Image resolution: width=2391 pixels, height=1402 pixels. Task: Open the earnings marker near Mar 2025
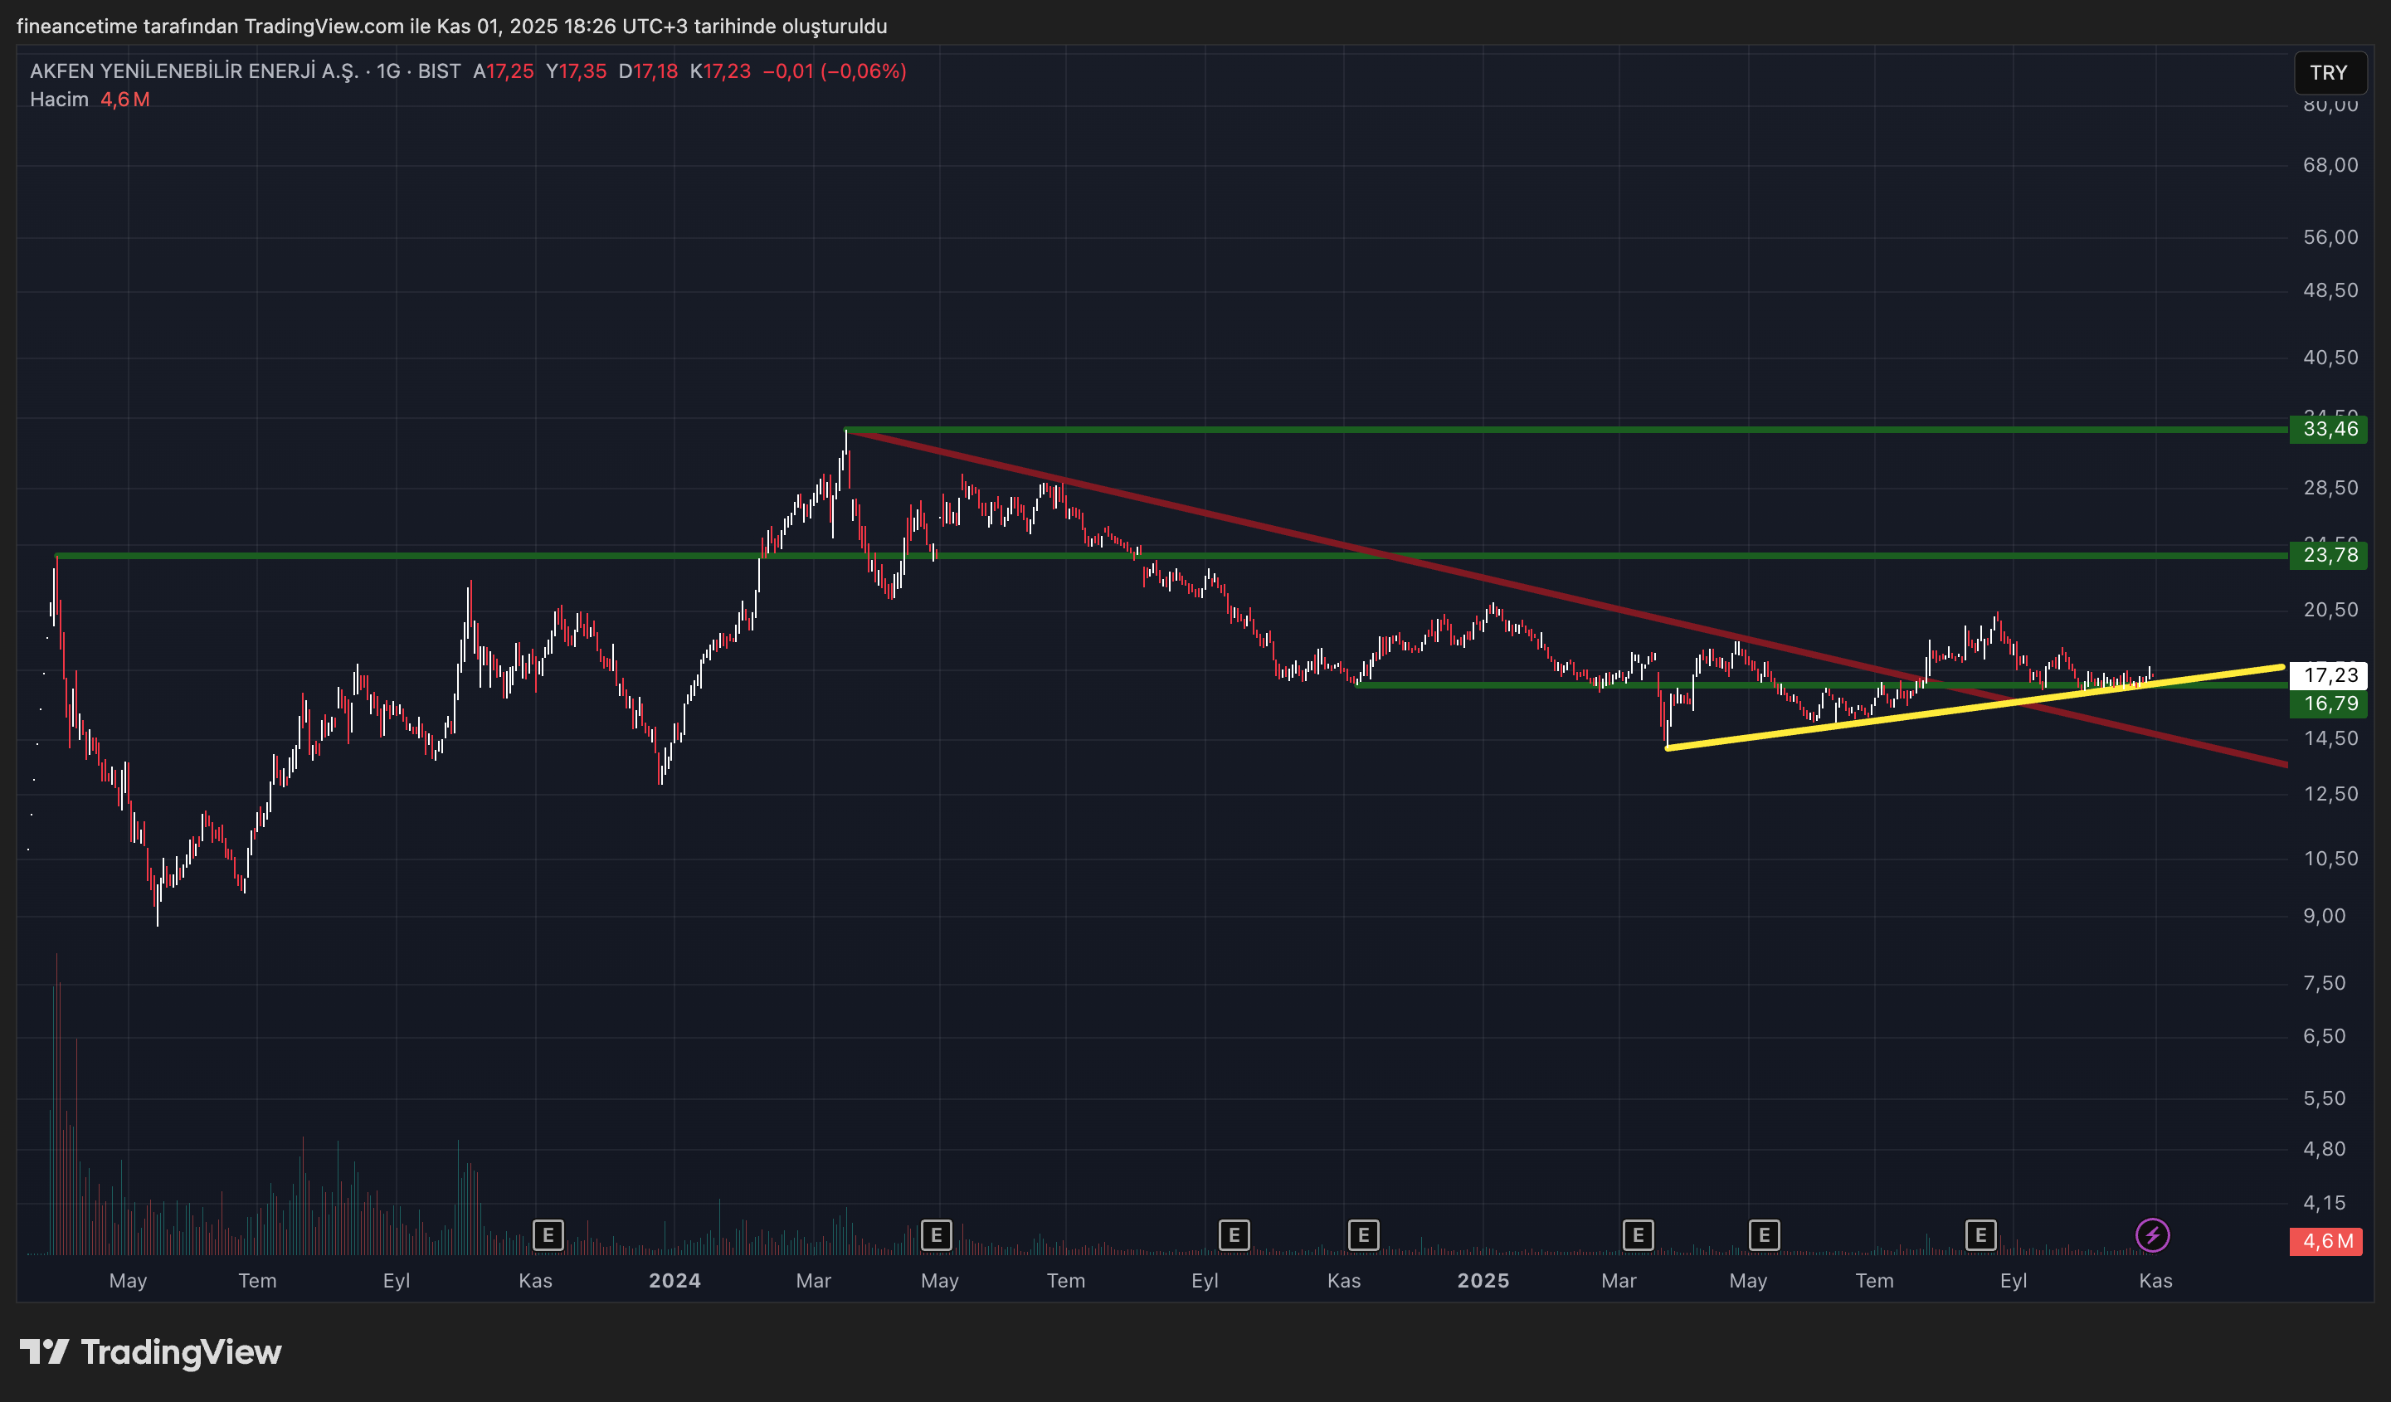[1638, 1235]
